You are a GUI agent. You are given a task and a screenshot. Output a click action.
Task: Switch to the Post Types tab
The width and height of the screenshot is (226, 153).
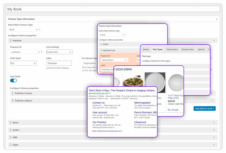tap(158, 49)
